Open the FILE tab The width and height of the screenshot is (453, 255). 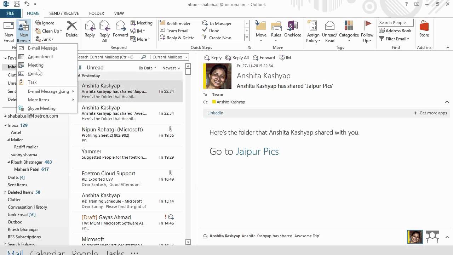point(10,13)
